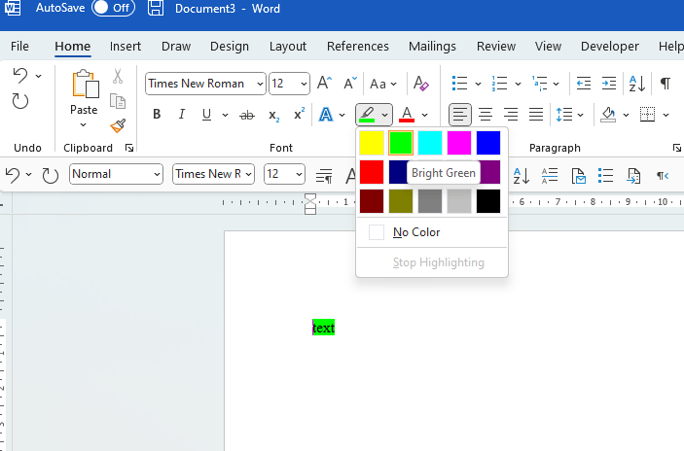
Task: Click the Paste clipboard icon
Action: (x=85, y=84)
